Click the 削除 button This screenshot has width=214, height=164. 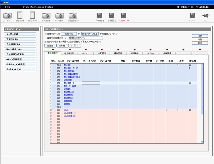tap(200, 43)
